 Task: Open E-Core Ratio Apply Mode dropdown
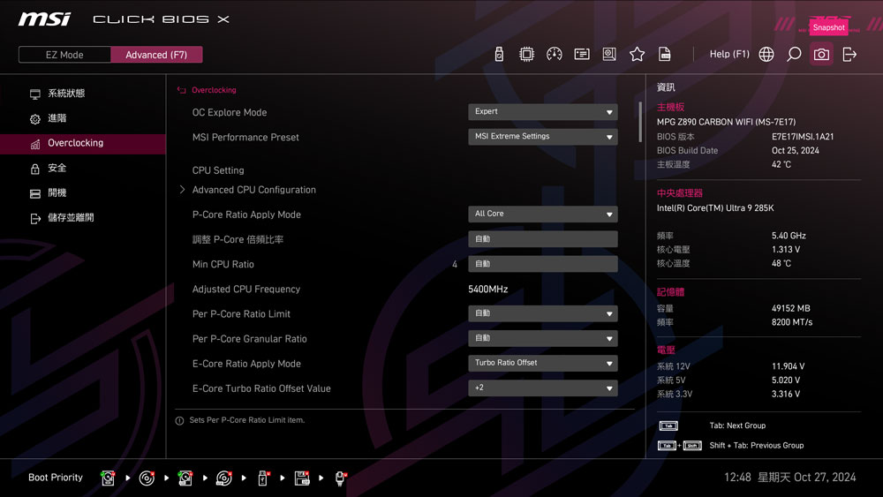543,363
